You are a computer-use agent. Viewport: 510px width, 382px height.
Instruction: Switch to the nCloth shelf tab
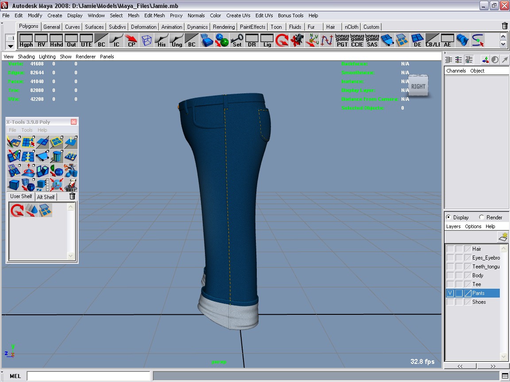(x=351, y=27)
